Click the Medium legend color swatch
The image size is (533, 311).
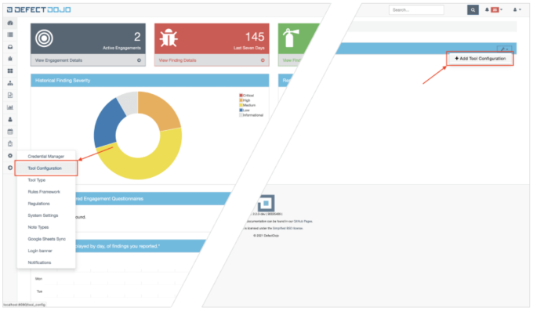pos(241,106)
